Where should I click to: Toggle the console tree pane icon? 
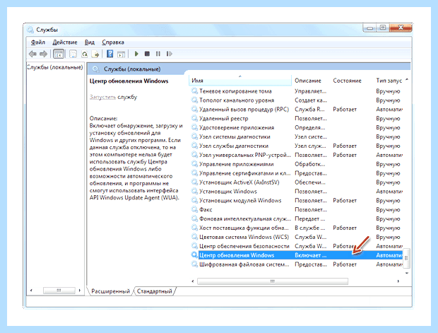coord(59,54)
